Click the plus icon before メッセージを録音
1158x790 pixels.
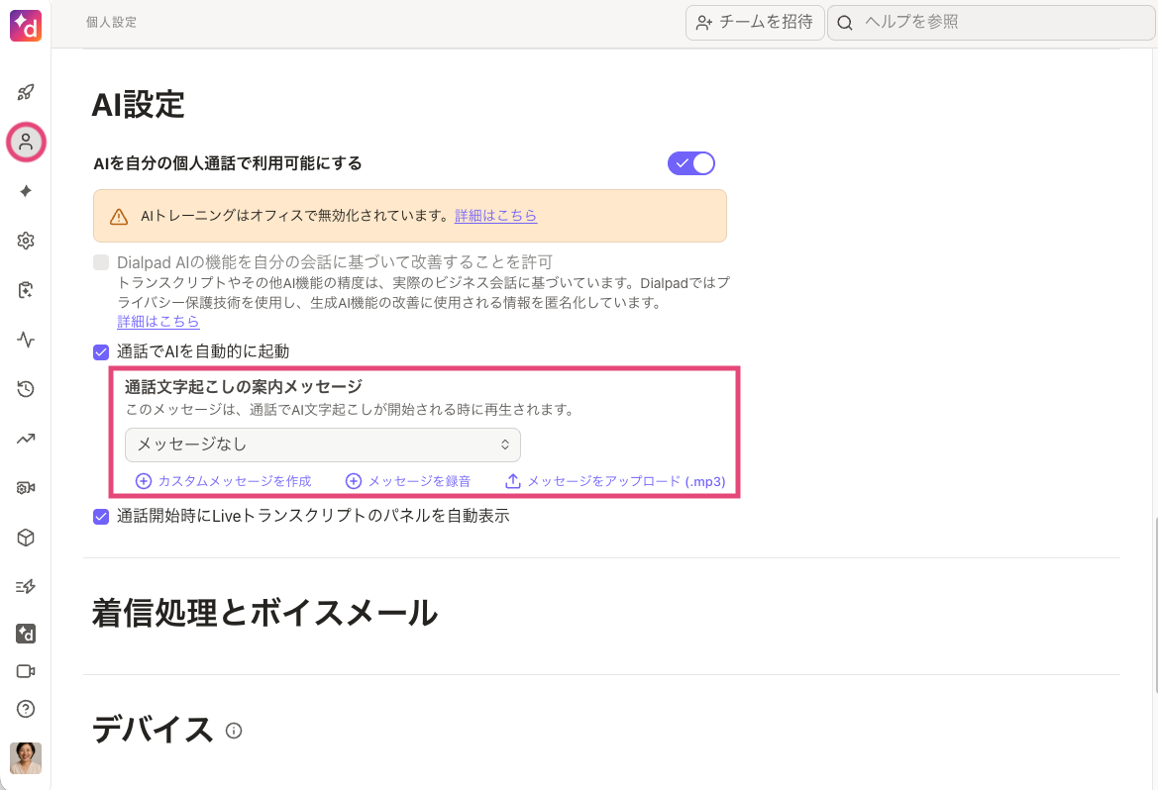tap(354, 481)
